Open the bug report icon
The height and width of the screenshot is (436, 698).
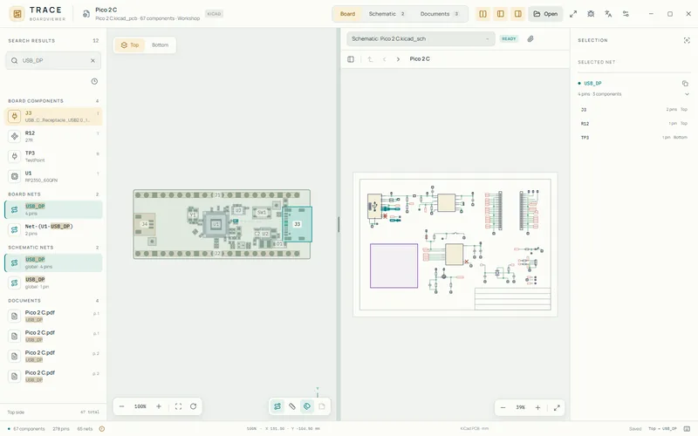[591, 14]
